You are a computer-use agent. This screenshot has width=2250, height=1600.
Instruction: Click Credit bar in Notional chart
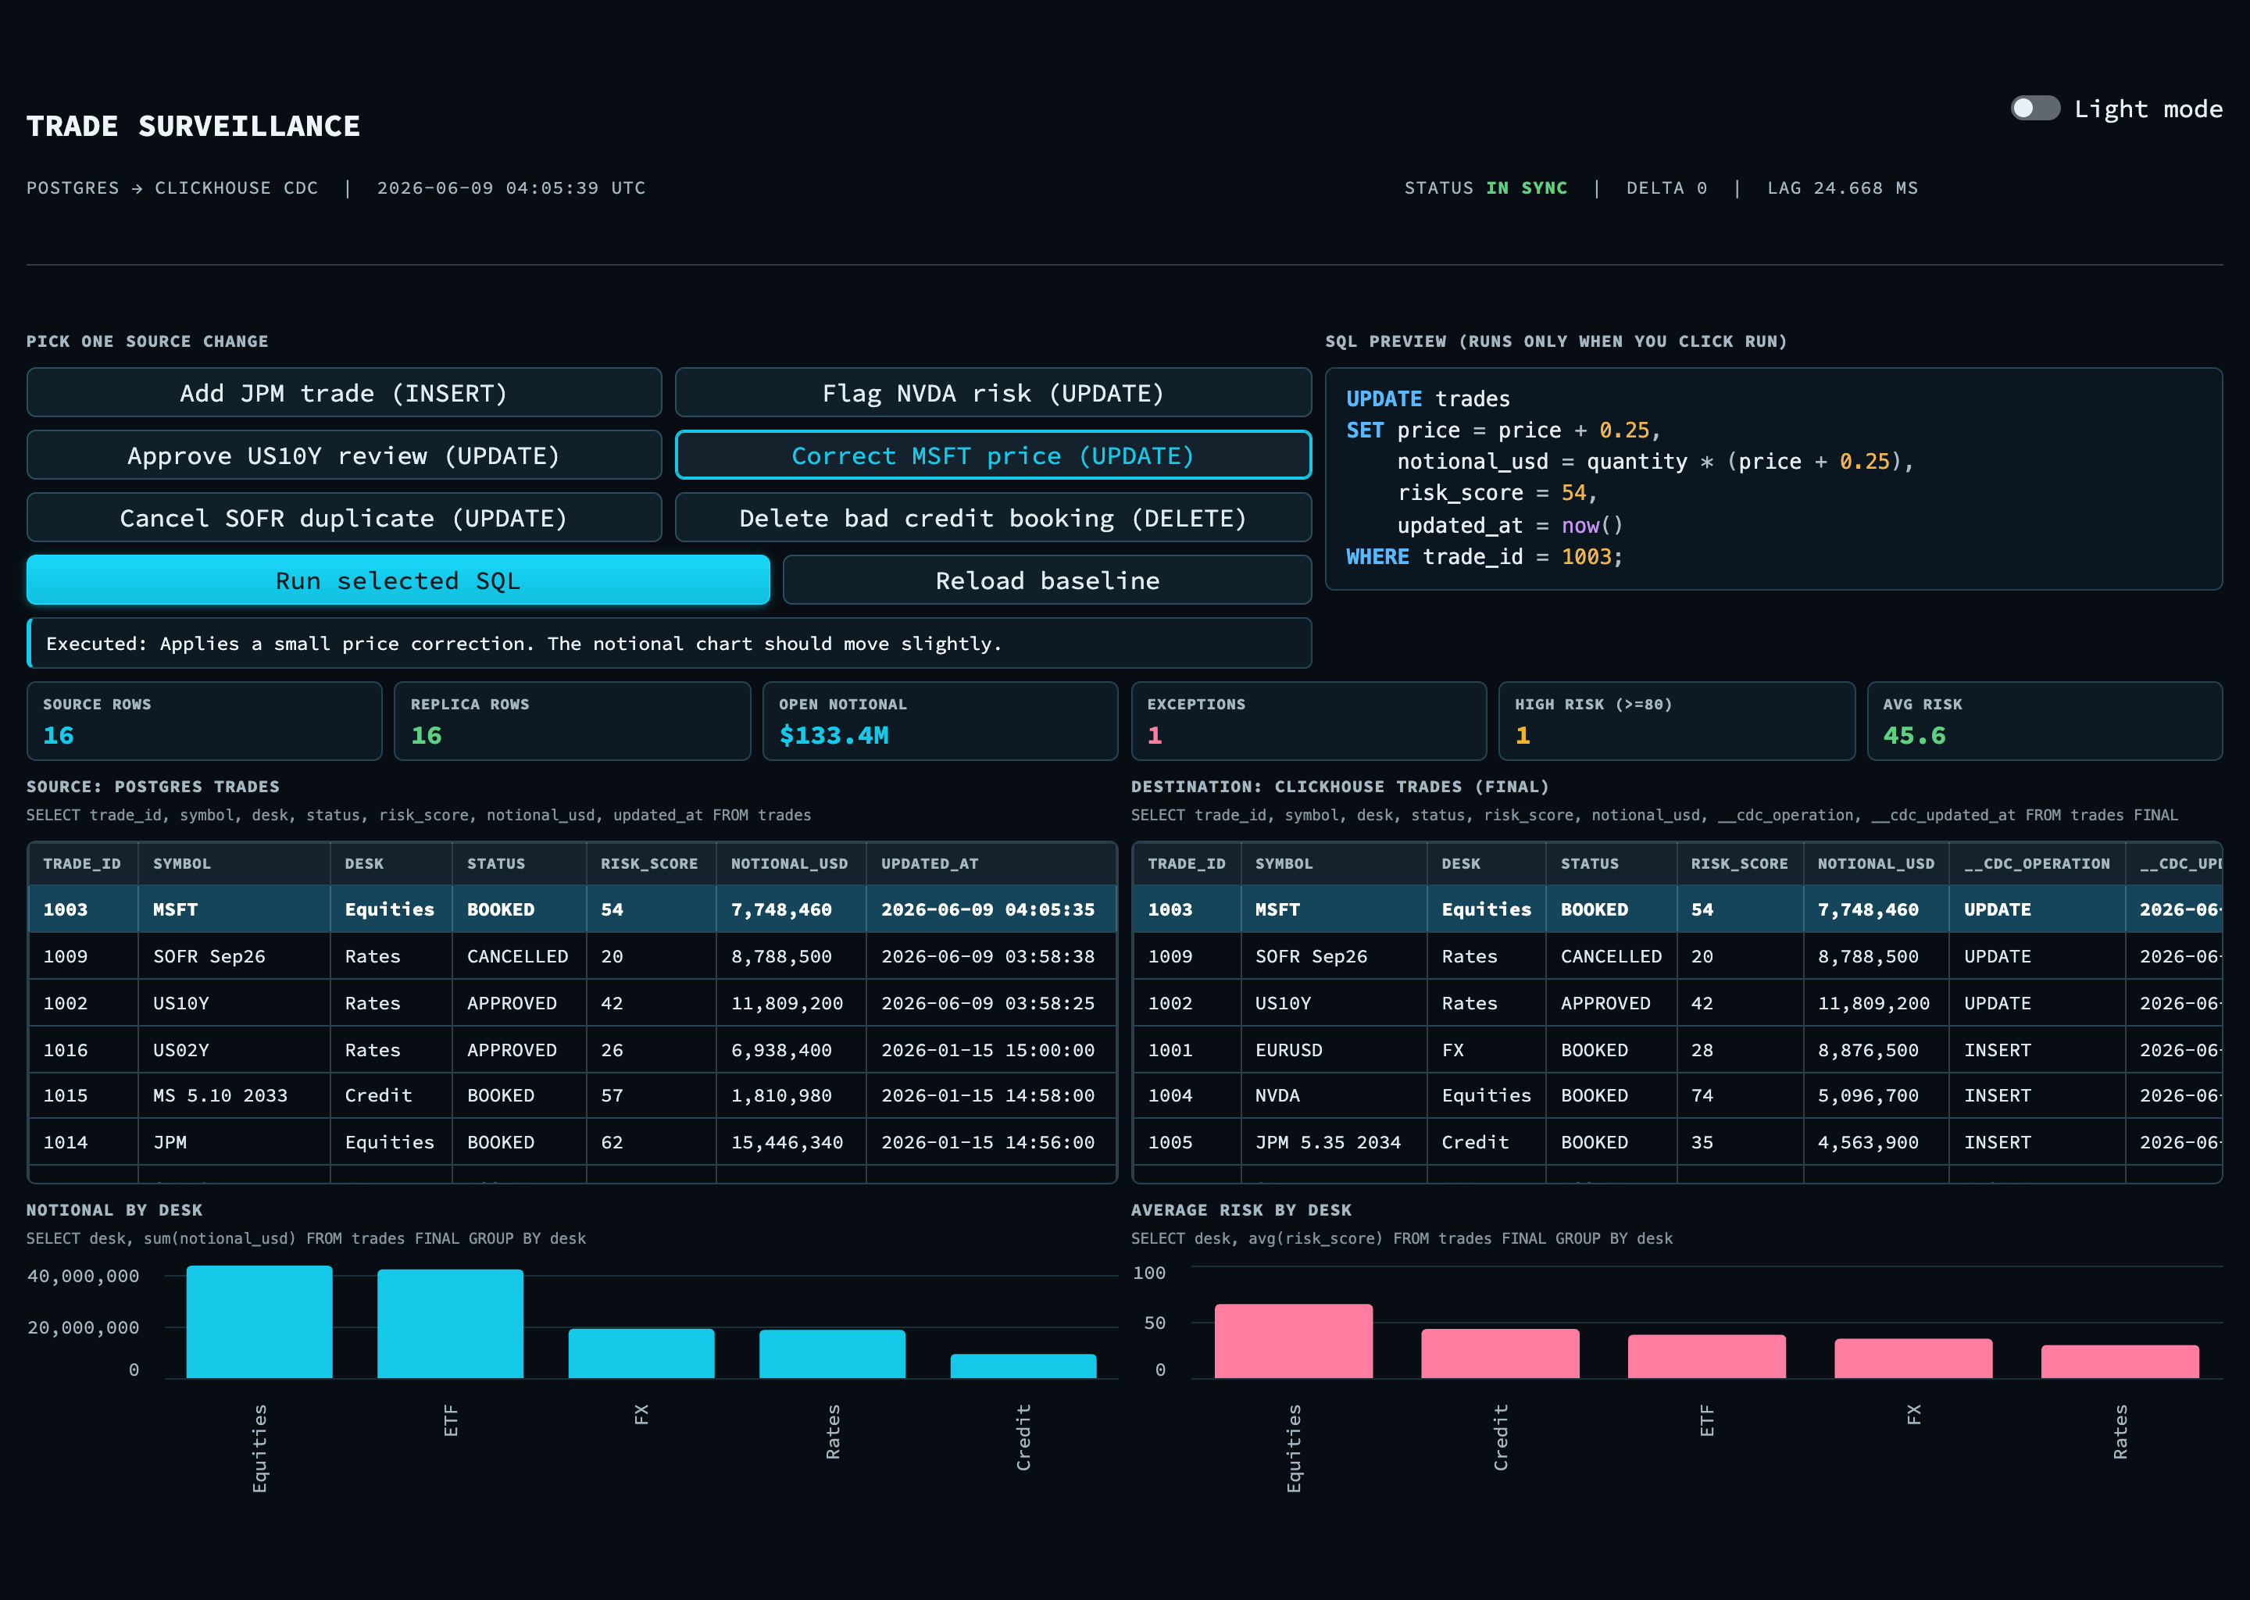1023,1366
